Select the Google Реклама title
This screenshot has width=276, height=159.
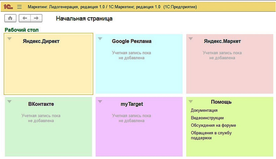(x=132, y=41)
